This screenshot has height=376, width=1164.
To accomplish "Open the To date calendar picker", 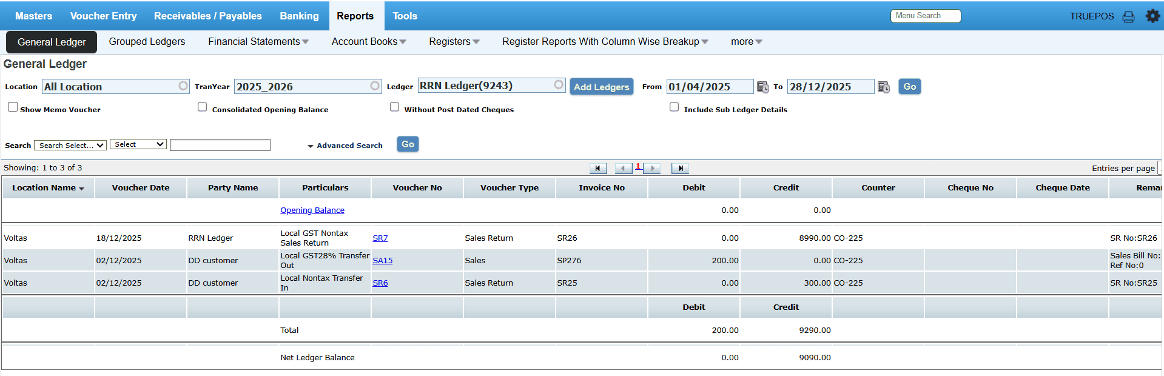I will 884,87.
